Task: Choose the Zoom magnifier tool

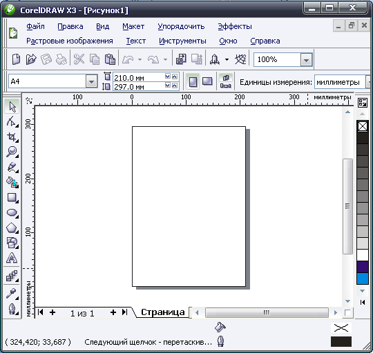Action: tap(12, 152)
